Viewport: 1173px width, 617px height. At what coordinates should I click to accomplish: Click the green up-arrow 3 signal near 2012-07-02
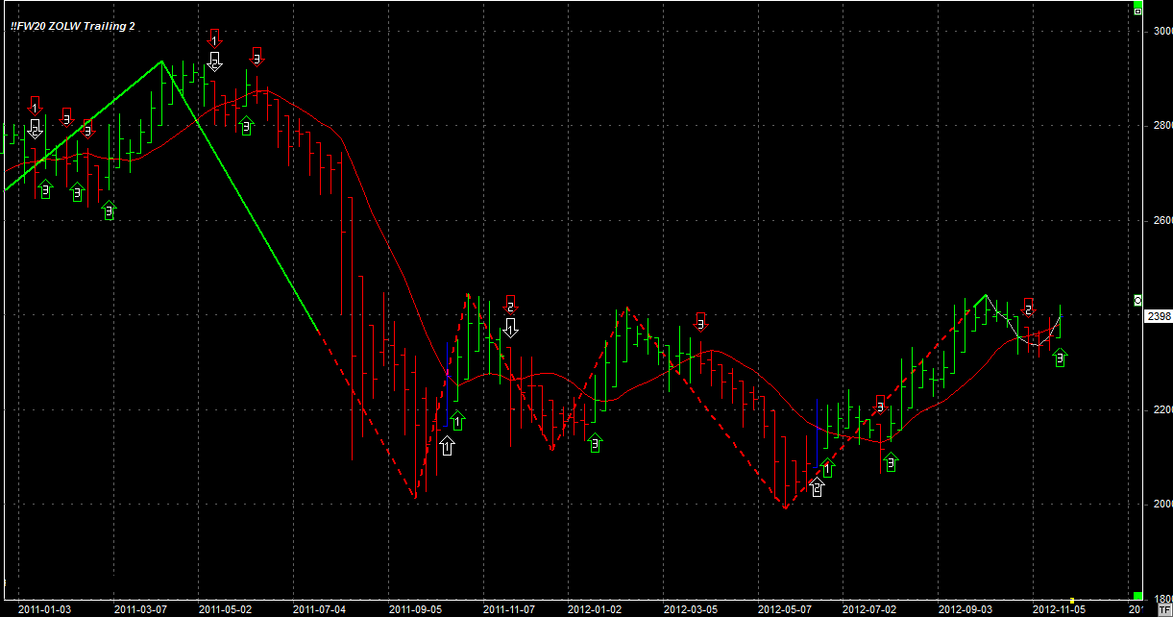[x=892, y=463]
